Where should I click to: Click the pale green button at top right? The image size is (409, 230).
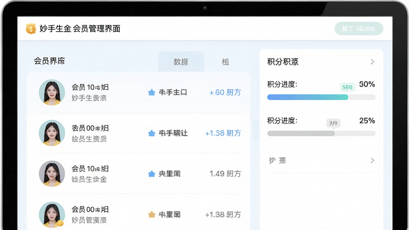point(359,28)
